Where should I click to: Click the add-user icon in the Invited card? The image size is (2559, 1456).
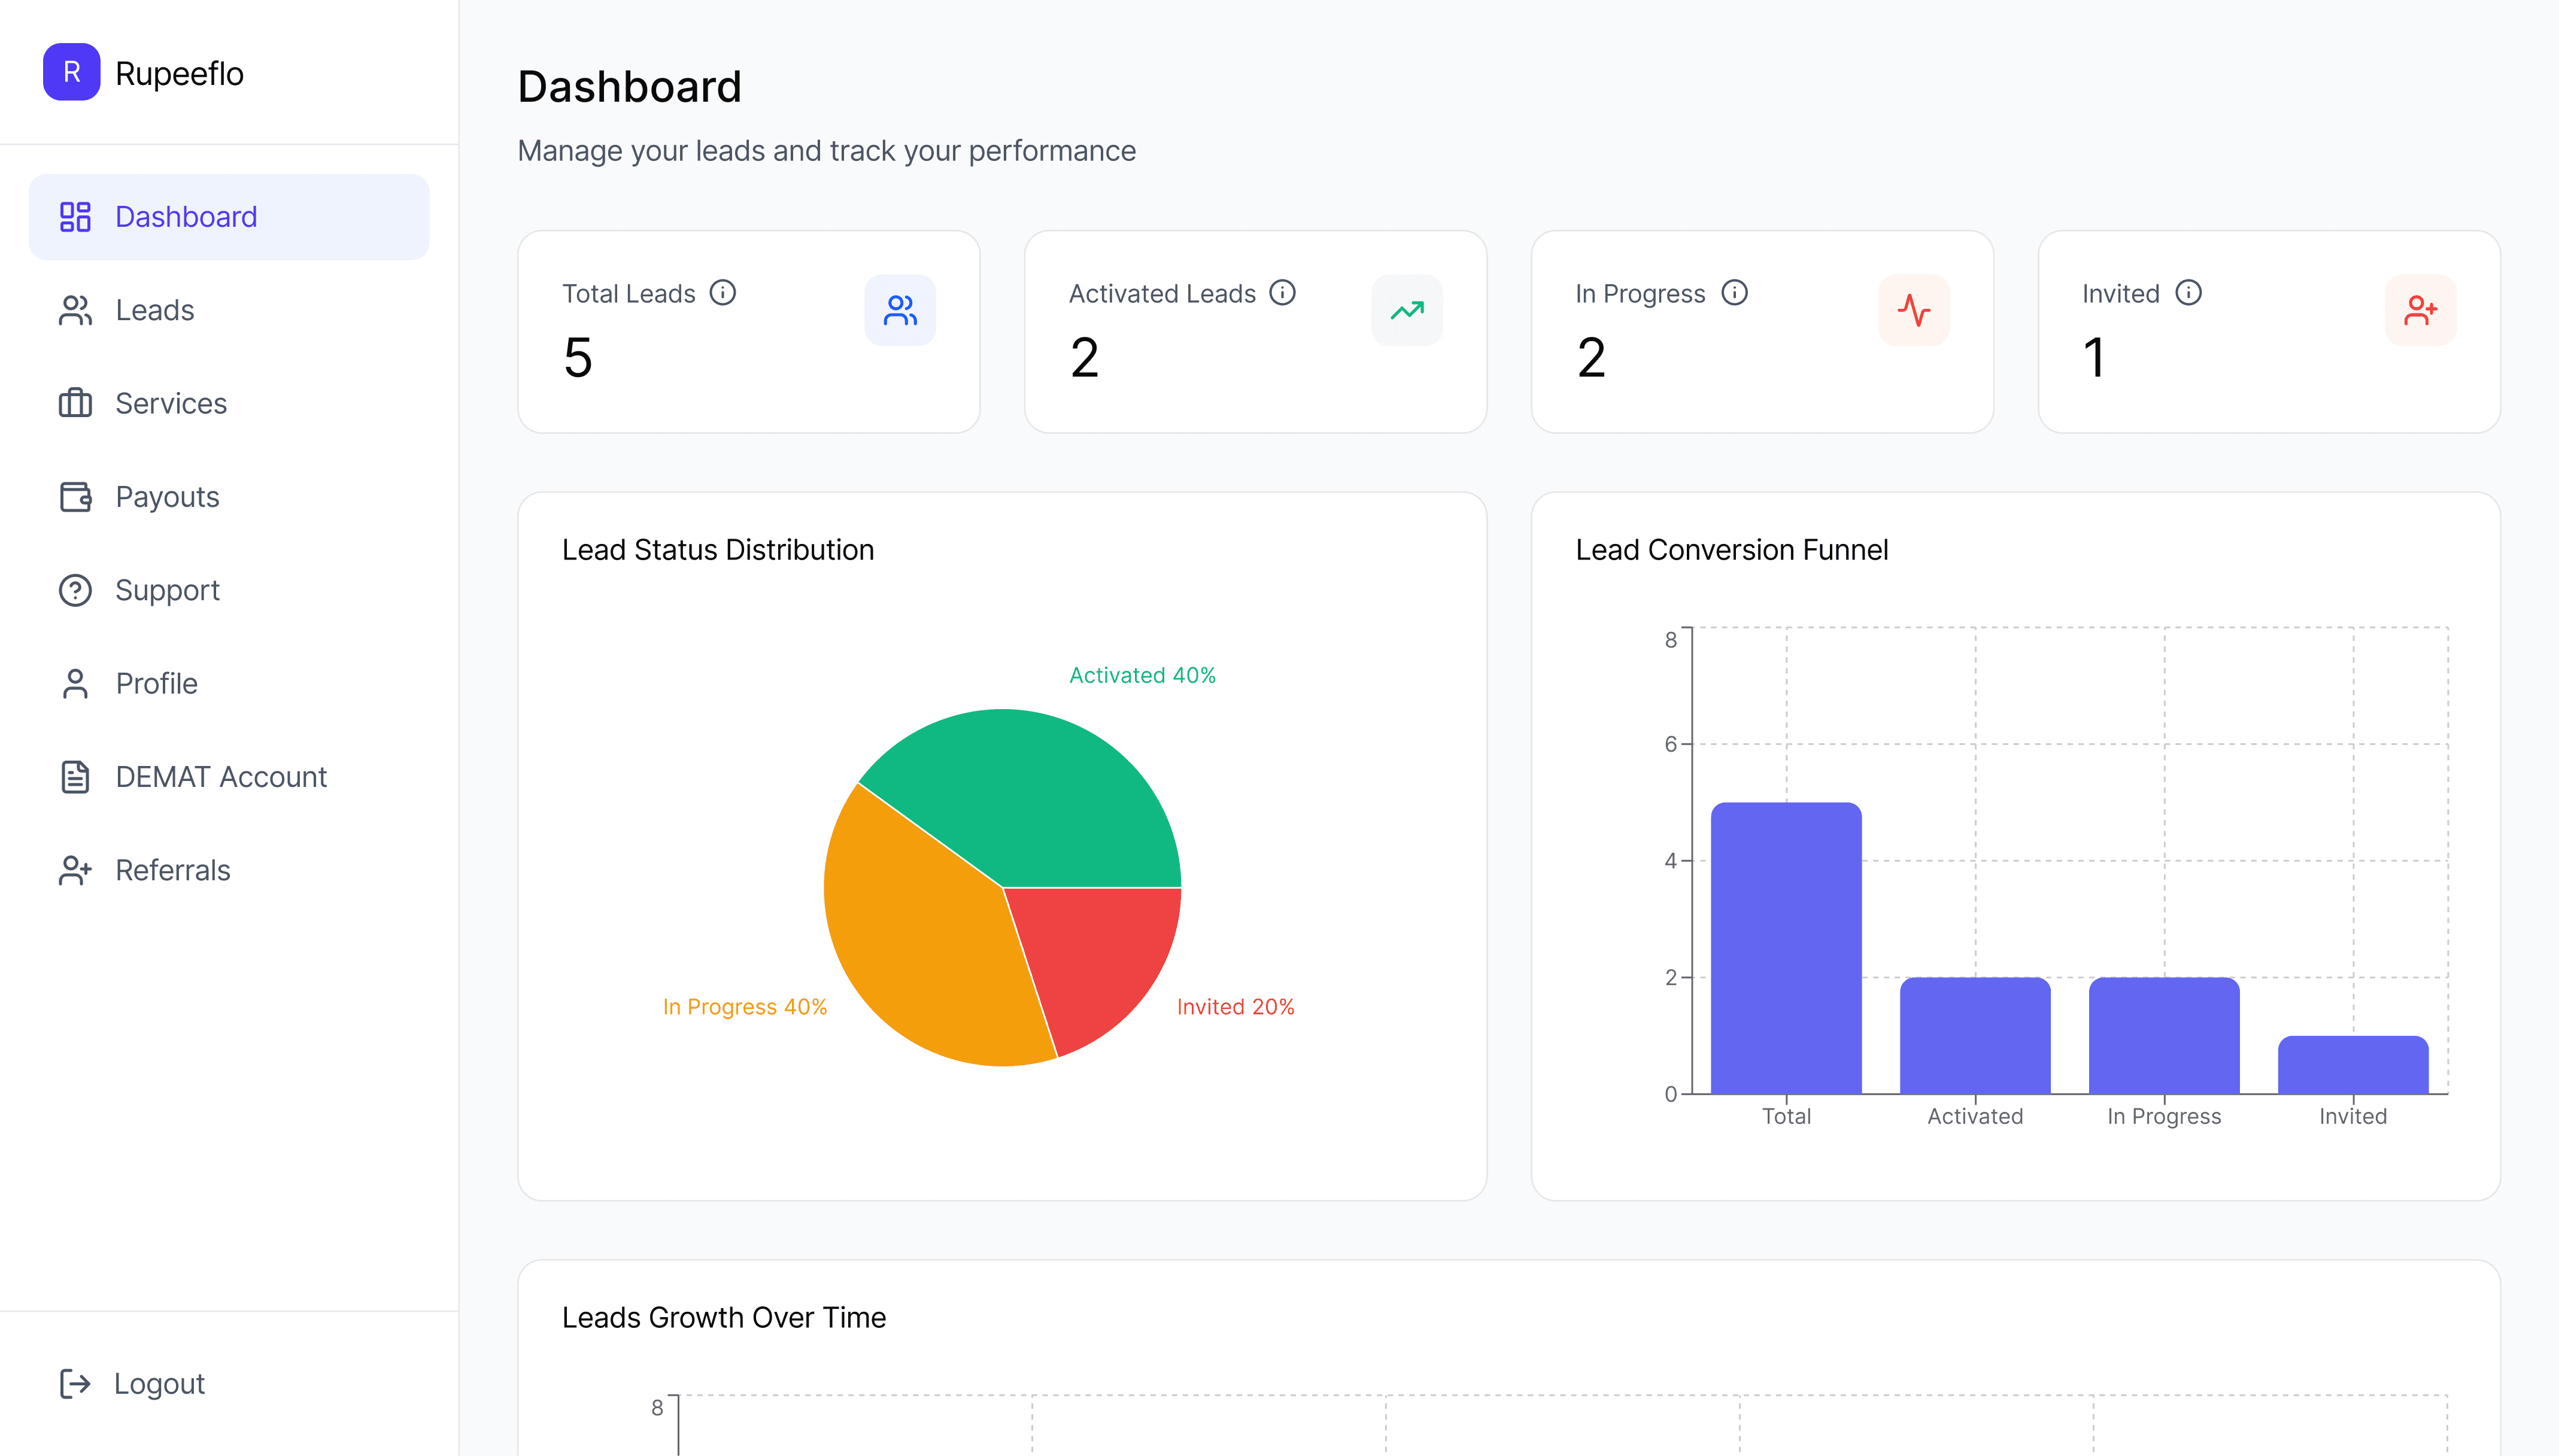click(x=2420, y=310)
